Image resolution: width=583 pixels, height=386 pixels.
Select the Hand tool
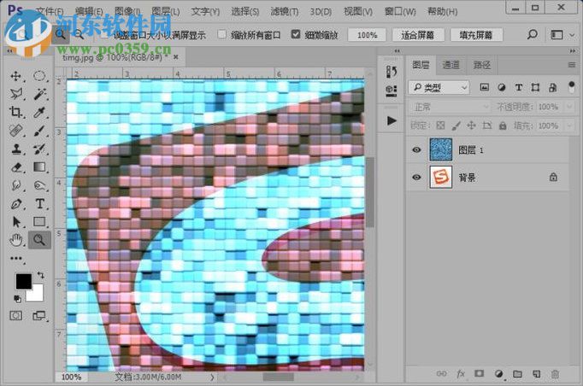pos(15,240)
